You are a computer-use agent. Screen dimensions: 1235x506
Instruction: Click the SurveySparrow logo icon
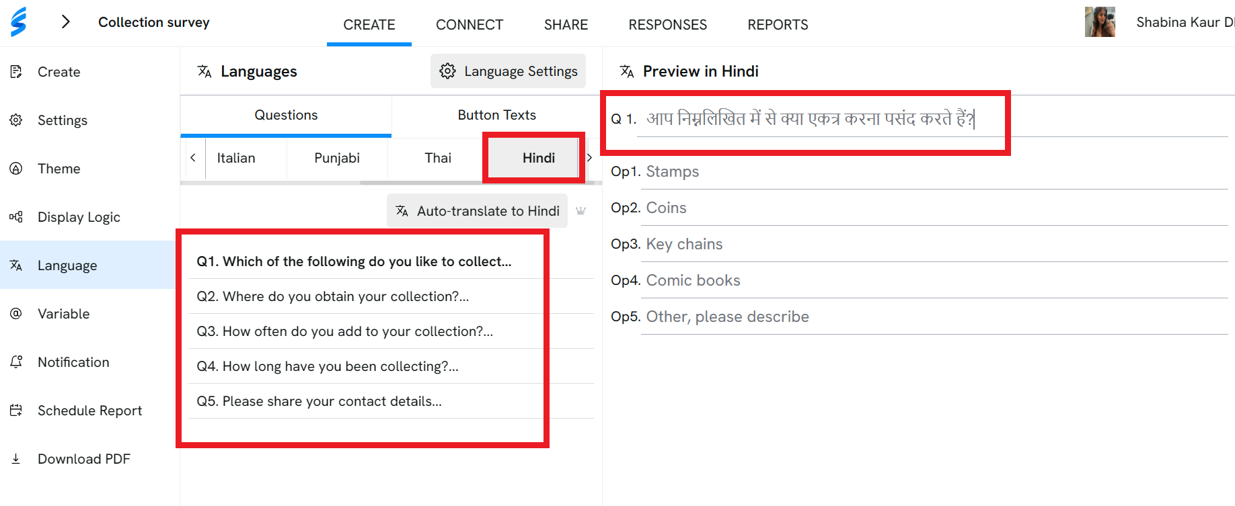[19, 22]
